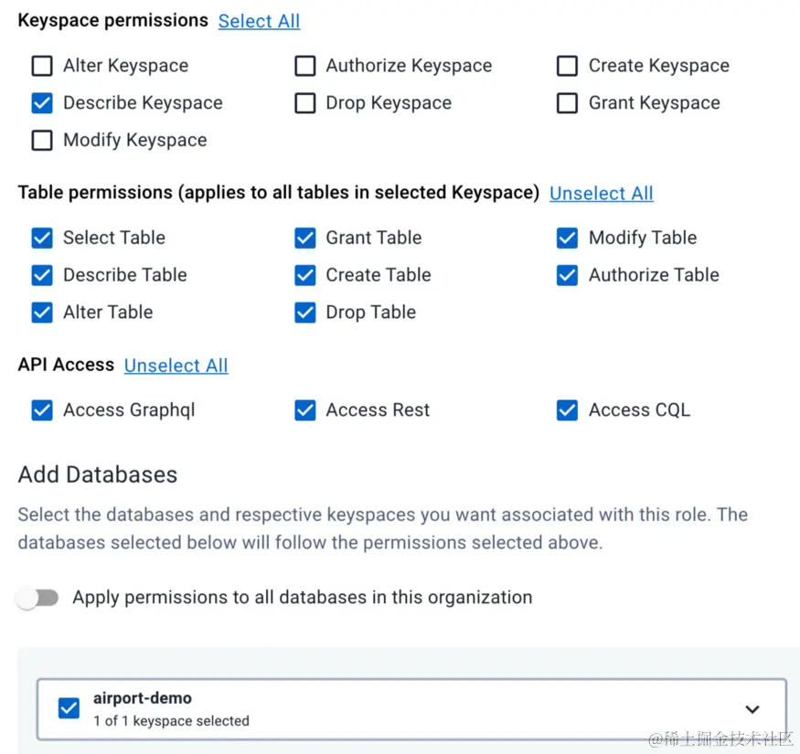The width and height of the screenshot is (800, 754).
Task: Uncheck the Modify Table checkbox
Action: tap(568, 239)
